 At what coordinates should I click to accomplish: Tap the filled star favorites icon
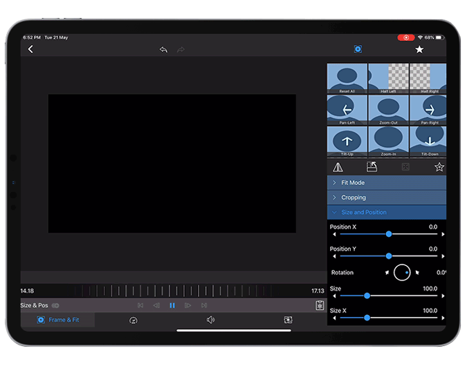tap(419, 49)
